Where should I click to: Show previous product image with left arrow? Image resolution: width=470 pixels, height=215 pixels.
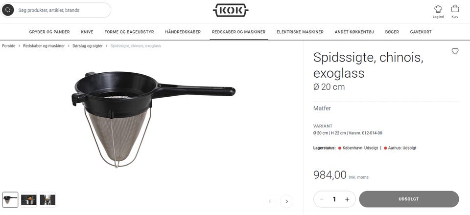tap(270, 201)
